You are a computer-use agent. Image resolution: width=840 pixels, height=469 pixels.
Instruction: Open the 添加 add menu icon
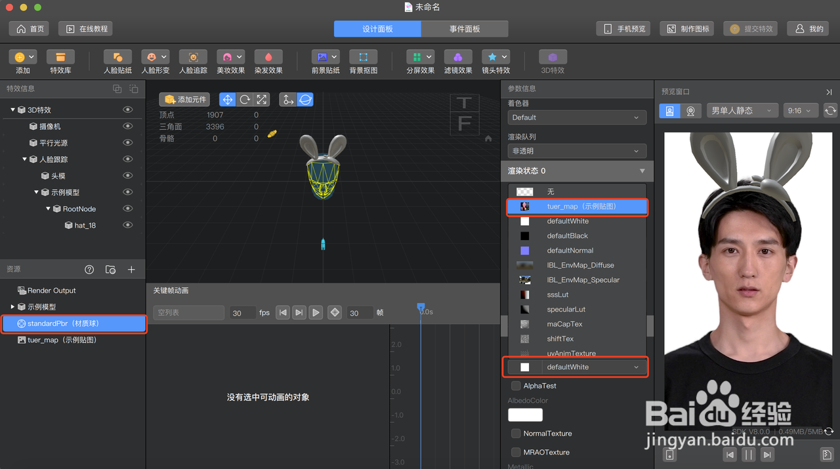(23, 57)
